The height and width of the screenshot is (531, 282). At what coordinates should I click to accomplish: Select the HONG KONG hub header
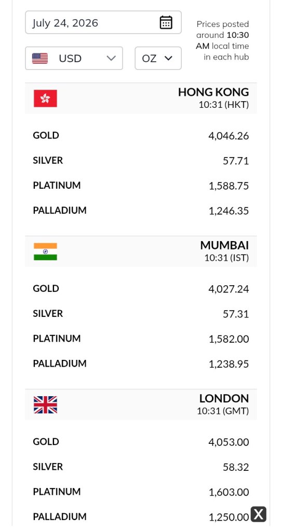(141, 98)
